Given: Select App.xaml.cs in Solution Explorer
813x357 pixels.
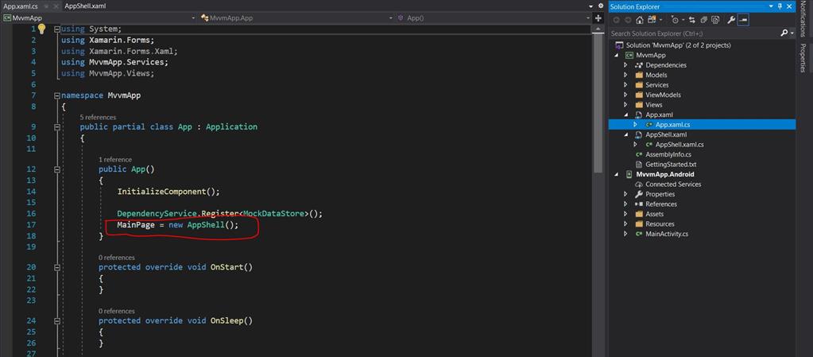Looking at the screenshot, I should pos(672,125).
